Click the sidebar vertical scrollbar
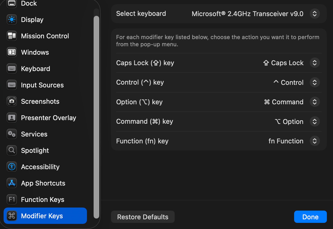 click(96, 117)
